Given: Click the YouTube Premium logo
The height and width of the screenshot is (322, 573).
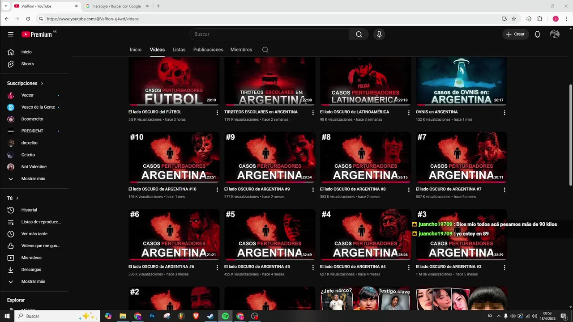Looking at the screenshot, I should click(x=37, y=34).
